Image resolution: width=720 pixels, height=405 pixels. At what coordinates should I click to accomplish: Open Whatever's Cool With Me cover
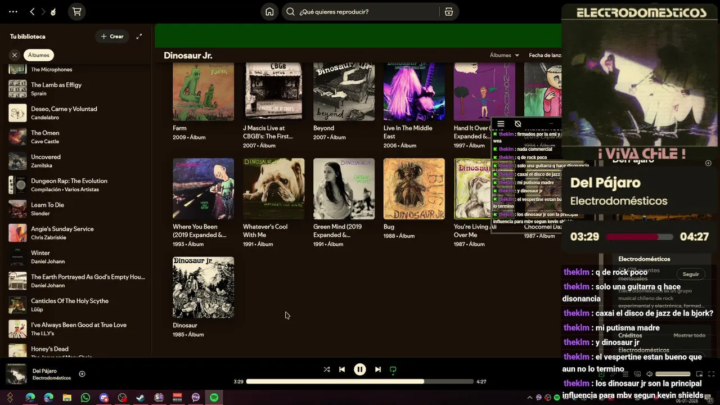(x=273, y=188)
